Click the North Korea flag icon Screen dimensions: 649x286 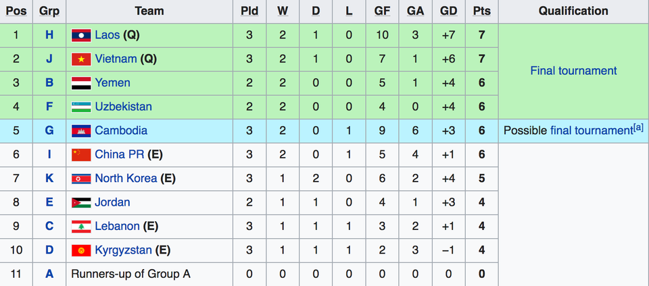pos(81,179)
